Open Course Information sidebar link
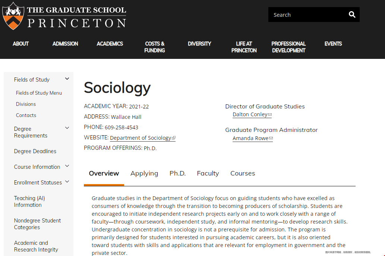This screenshot has width=385, height=256. [x=37, y=167]
